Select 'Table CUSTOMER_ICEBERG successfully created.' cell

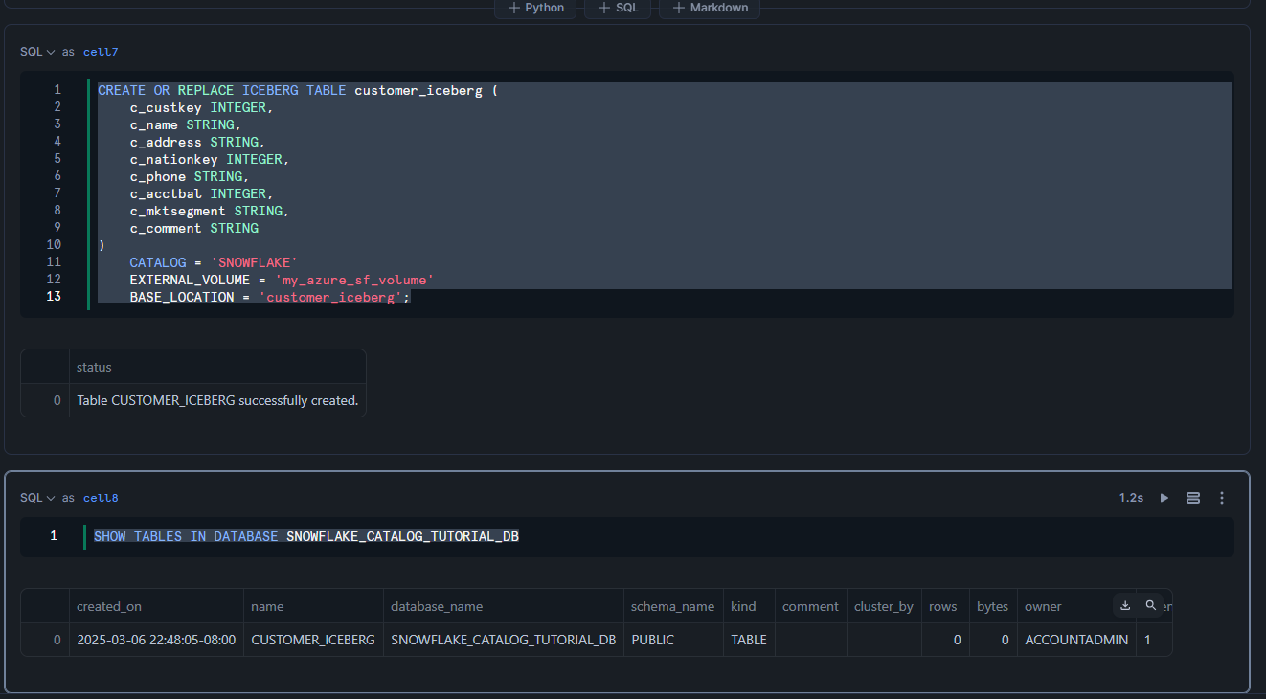pyautogui.click(x=217, y=400)
